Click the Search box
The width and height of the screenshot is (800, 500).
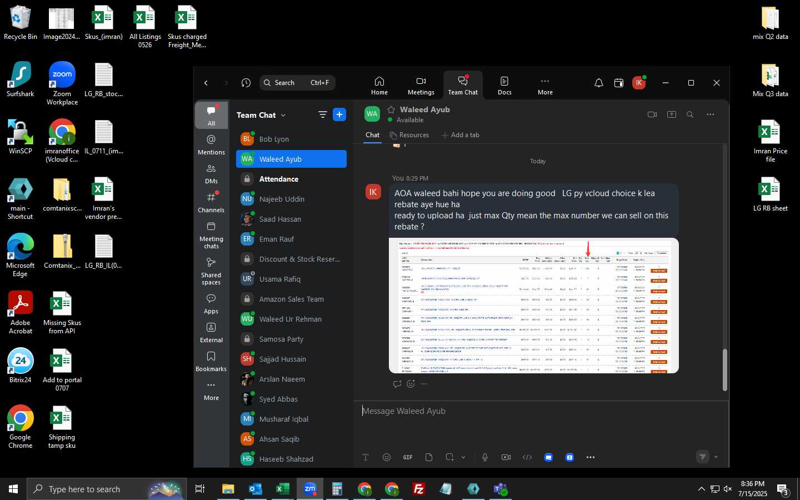297,83
